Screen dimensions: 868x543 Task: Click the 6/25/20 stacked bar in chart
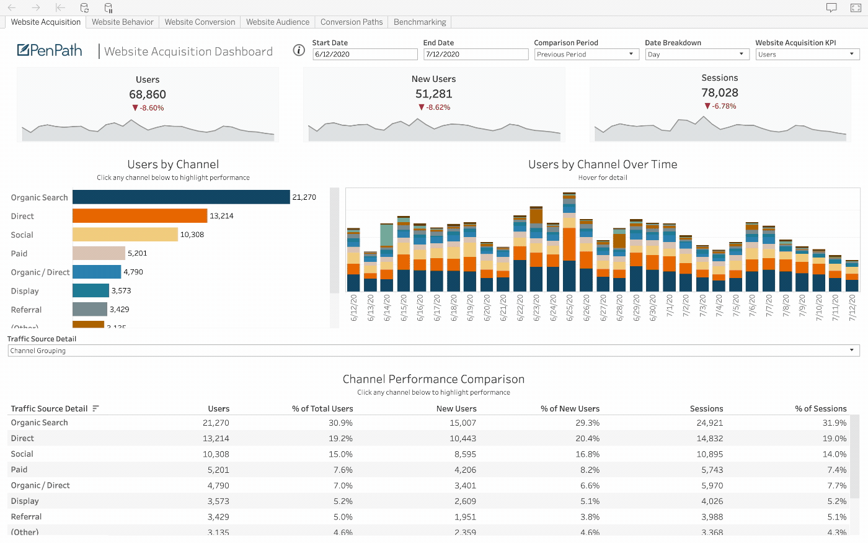click(x=569, y=242)
